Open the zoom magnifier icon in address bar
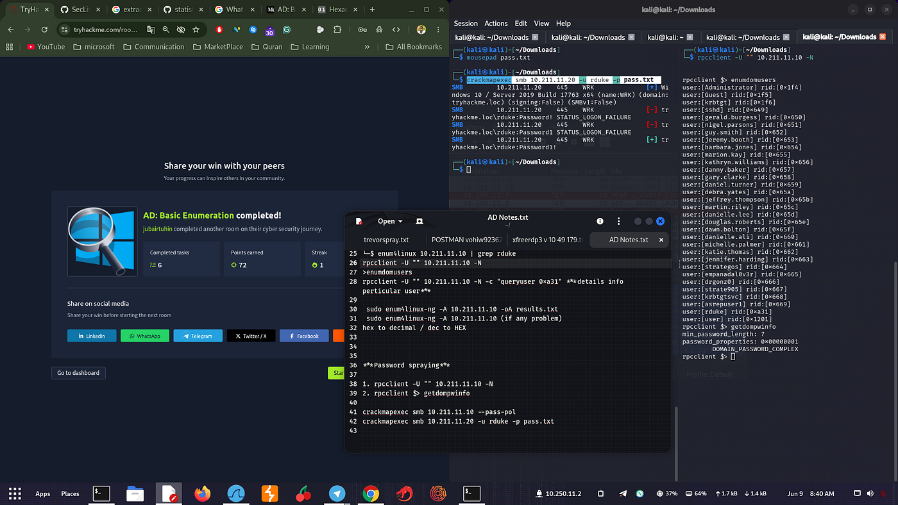 point(165,29)
